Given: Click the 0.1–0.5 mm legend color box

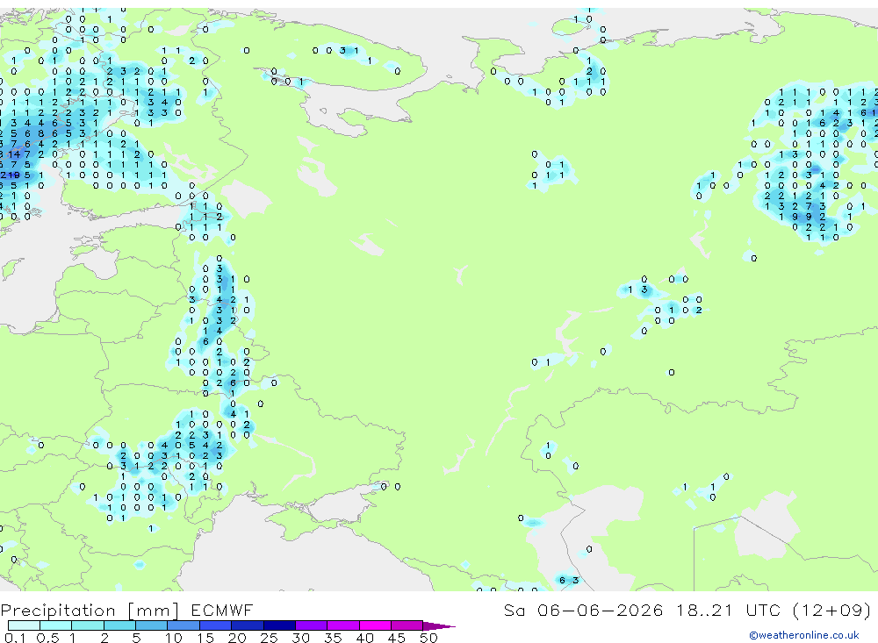Looking at the screenshot, I should (24, 625).
